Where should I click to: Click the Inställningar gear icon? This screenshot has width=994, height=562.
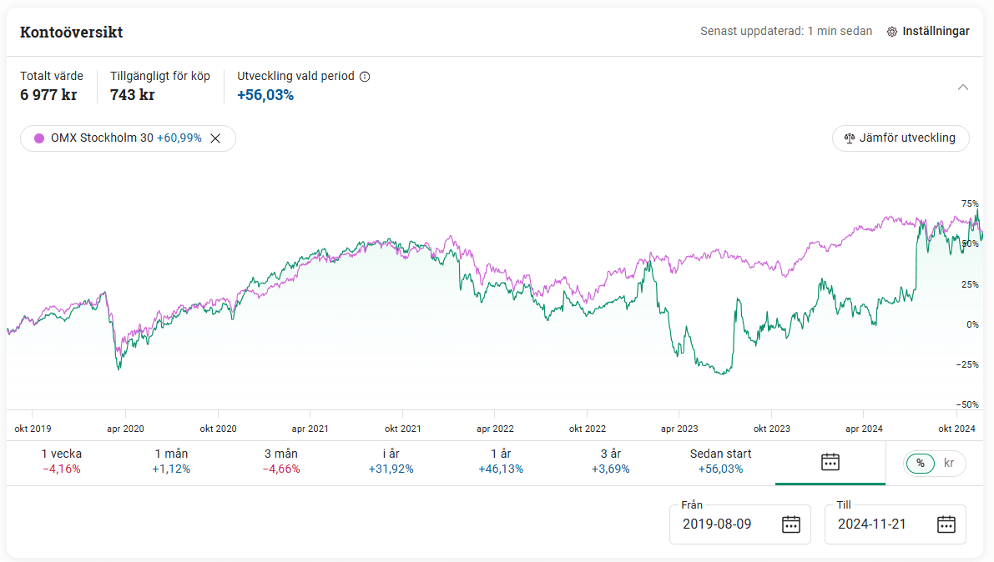click(892, 32)
